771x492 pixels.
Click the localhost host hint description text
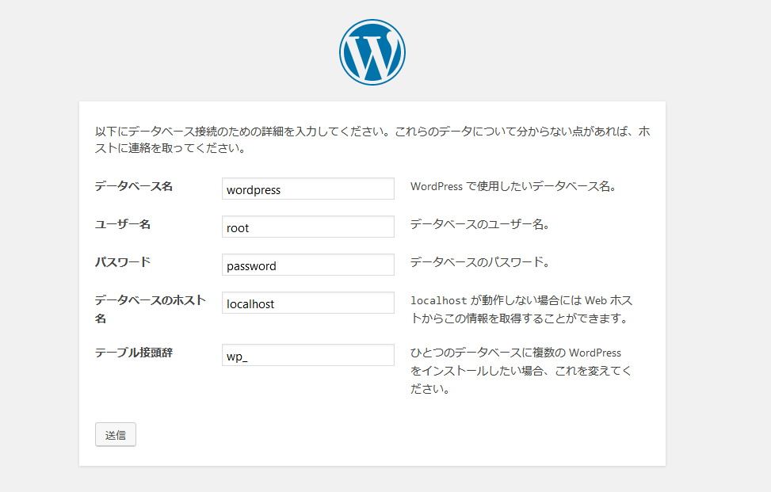click(521, 309)
